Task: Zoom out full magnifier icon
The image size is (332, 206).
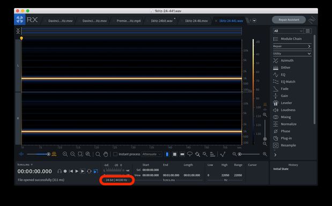Action: [88, 154]
